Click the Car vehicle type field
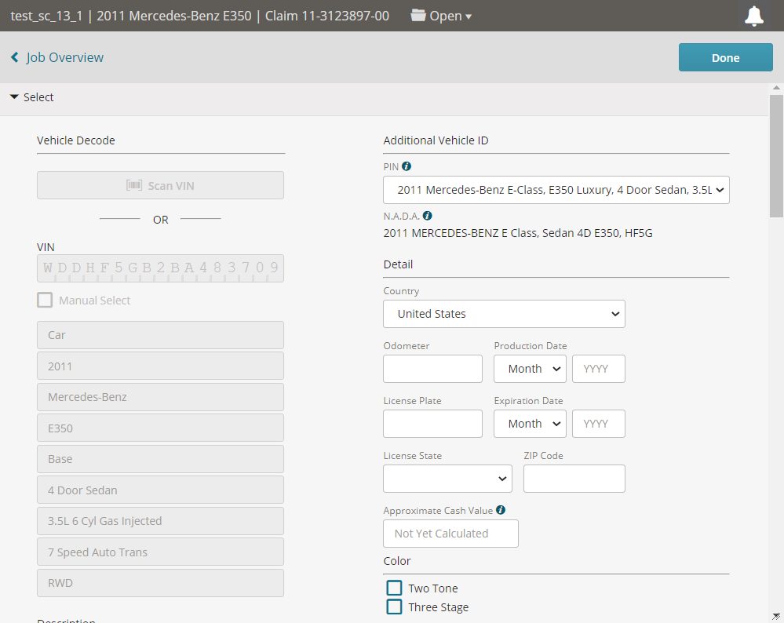The width and height of the screenshot is (784, 623). tap(161, 335)
